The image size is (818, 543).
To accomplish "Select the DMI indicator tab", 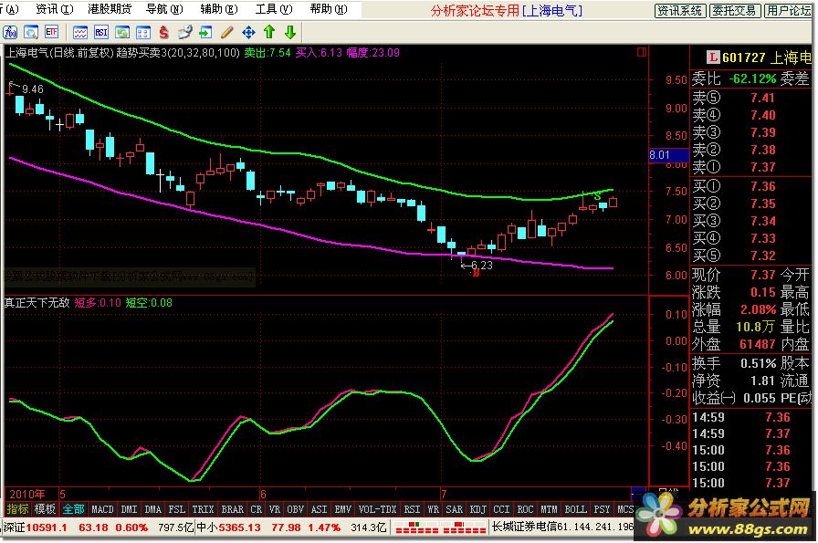I will point(129,509).
